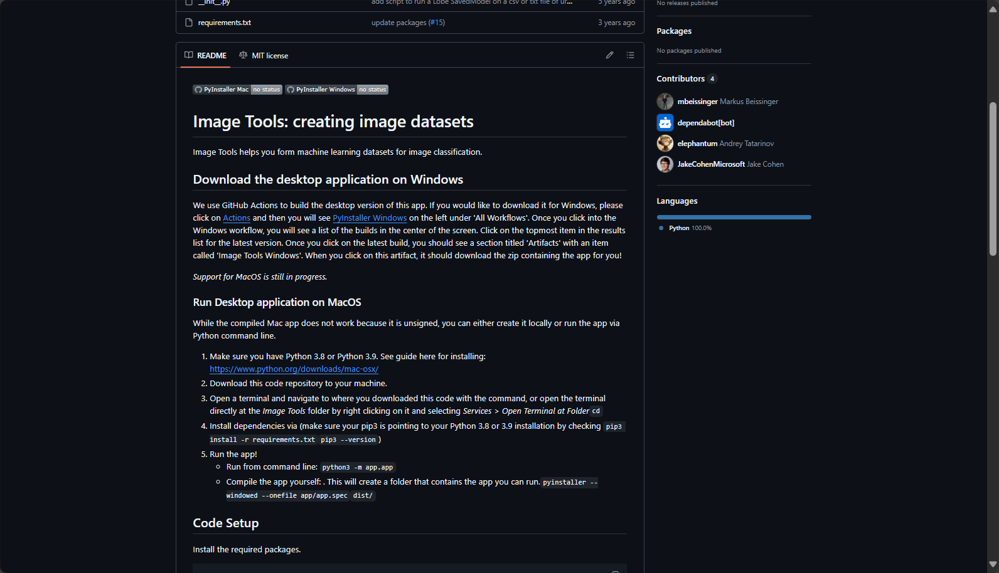Click 'Support for MacOS is still in progress.'
This screenshot has height=573, width=999.
click(x=260, y=277)
